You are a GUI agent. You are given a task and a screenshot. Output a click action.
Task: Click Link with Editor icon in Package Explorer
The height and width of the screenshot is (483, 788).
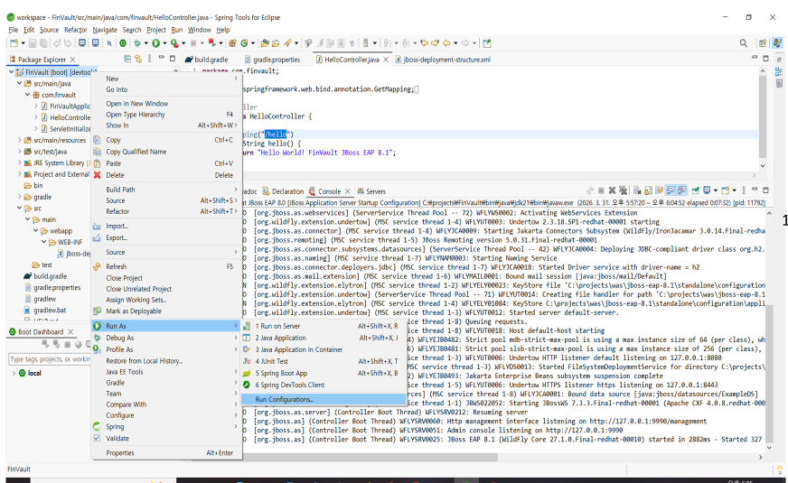[x=138, y=59]
